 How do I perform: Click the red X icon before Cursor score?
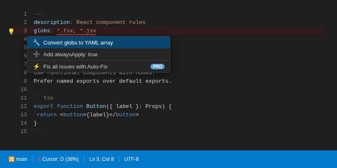39,159
